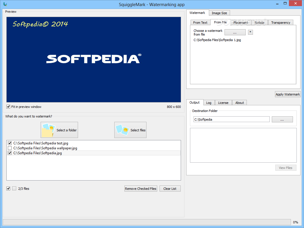Open the Placement tab
This screenshot has height=228, width=304.
[x=240, y=23]
